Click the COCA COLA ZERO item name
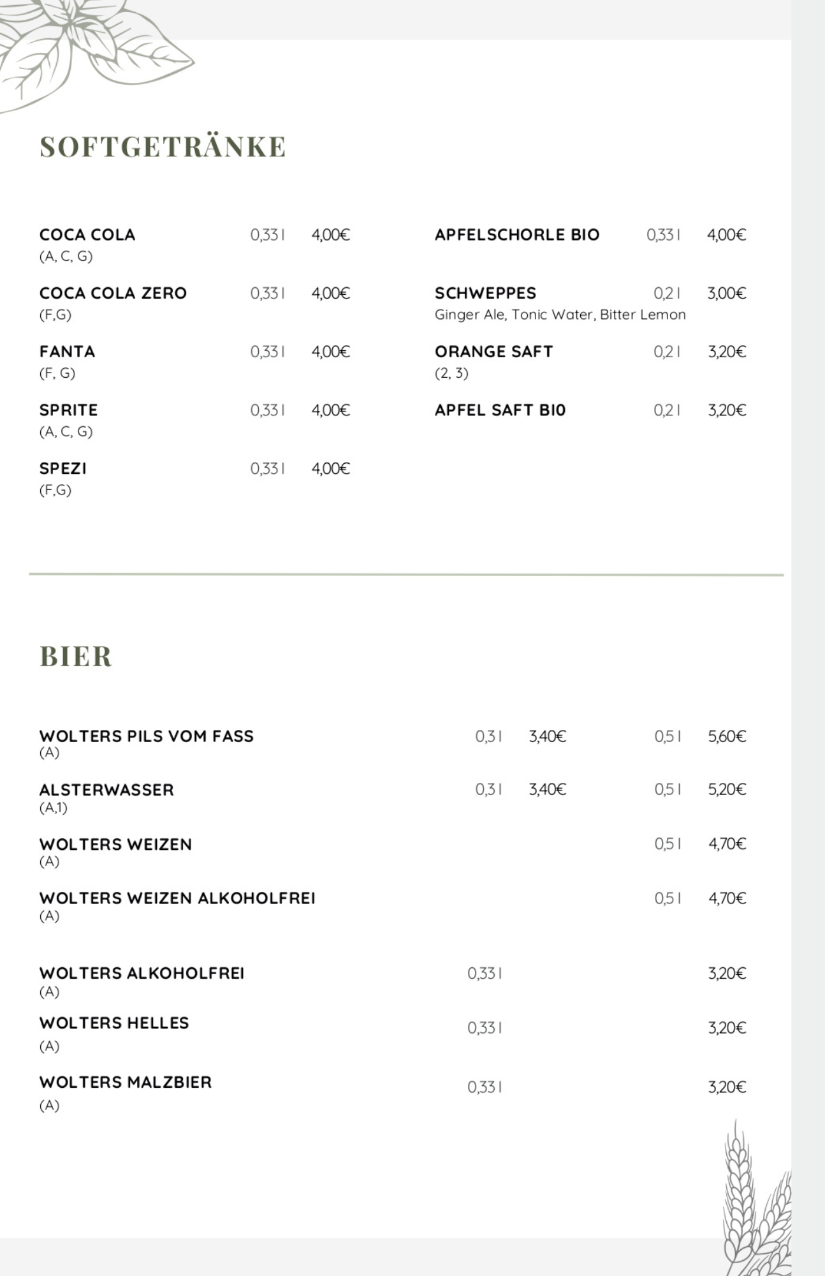 [113, 293]
